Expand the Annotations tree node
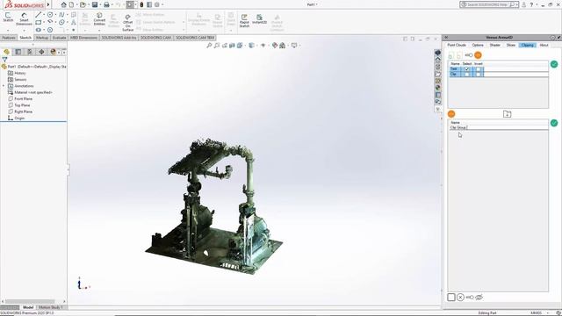This screenshot has height=316, width=562. click(x=4, y=86)
